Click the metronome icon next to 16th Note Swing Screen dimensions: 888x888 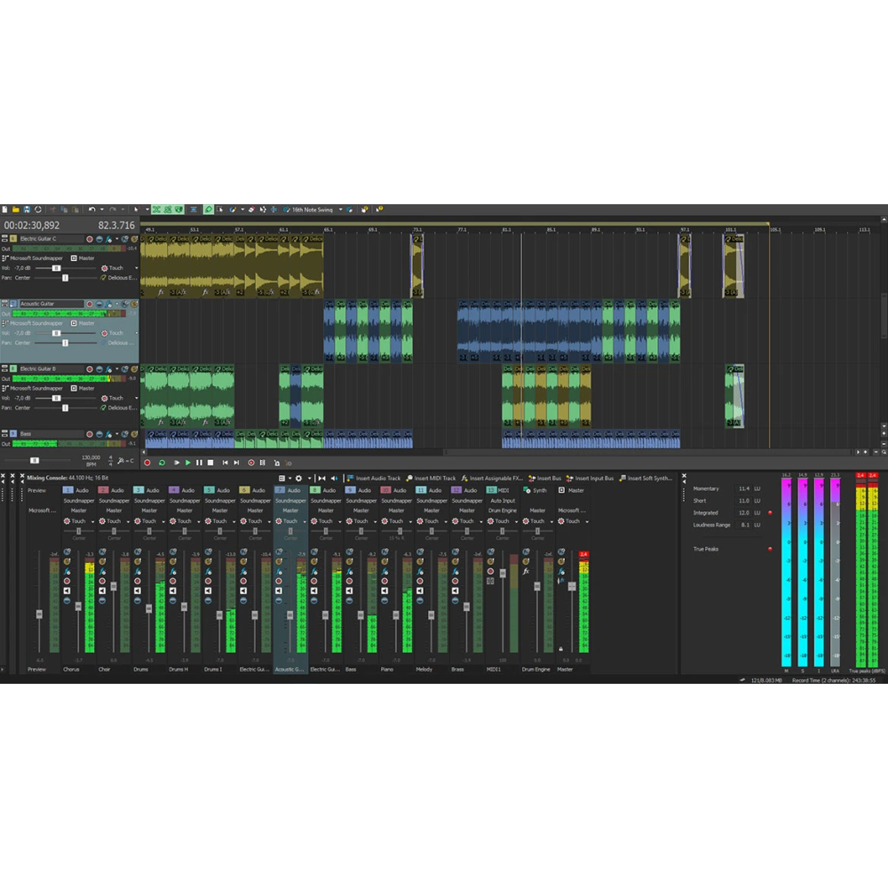coord(285,210)
